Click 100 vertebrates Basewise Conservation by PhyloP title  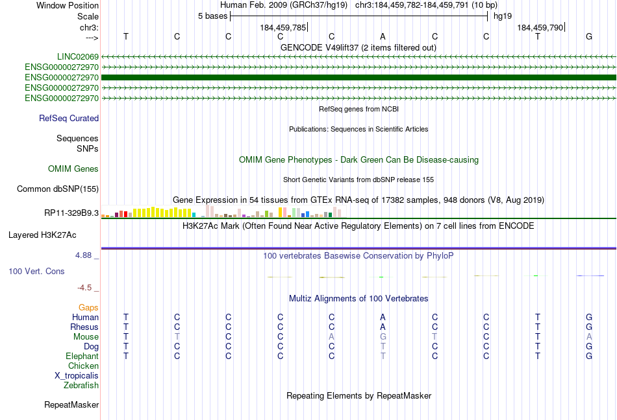click(359, 256)
